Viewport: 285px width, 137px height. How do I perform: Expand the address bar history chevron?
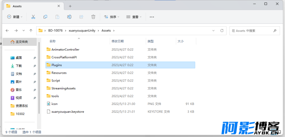[x=213, y=31]
